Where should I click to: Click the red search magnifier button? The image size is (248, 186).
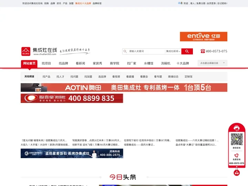(187, 51)
